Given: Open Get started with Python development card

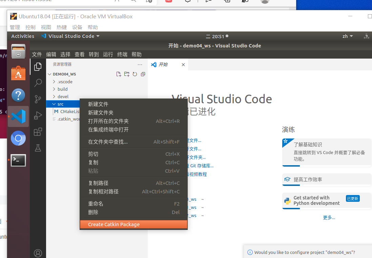Looking at the screenshot, I should [x=327, y=201].
